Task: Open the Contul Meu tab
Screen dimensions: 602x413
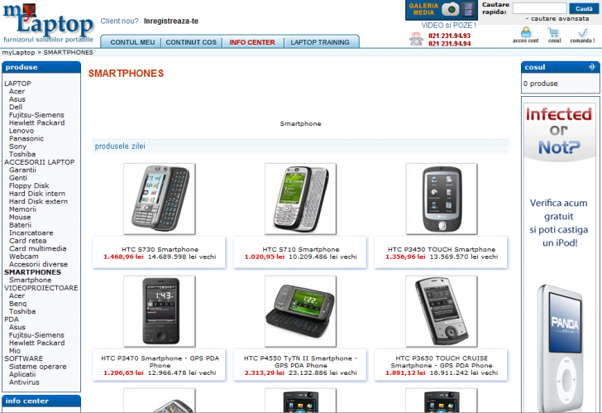Action: [x=132, y=42]
